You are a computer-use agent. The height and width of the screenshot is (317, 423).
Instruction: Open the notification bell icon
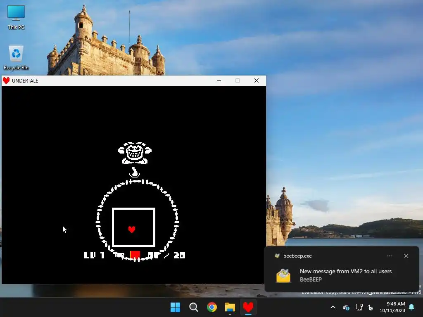[412, 307]
